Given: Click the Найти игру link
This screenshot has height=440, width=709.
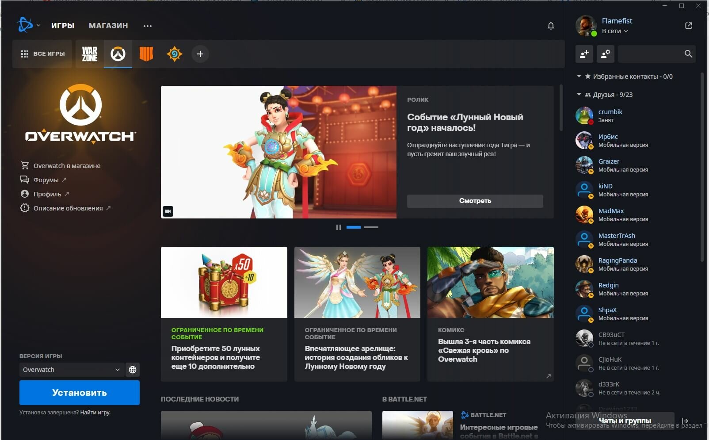Looking at the screenshot, I should [x=95, y=413].
